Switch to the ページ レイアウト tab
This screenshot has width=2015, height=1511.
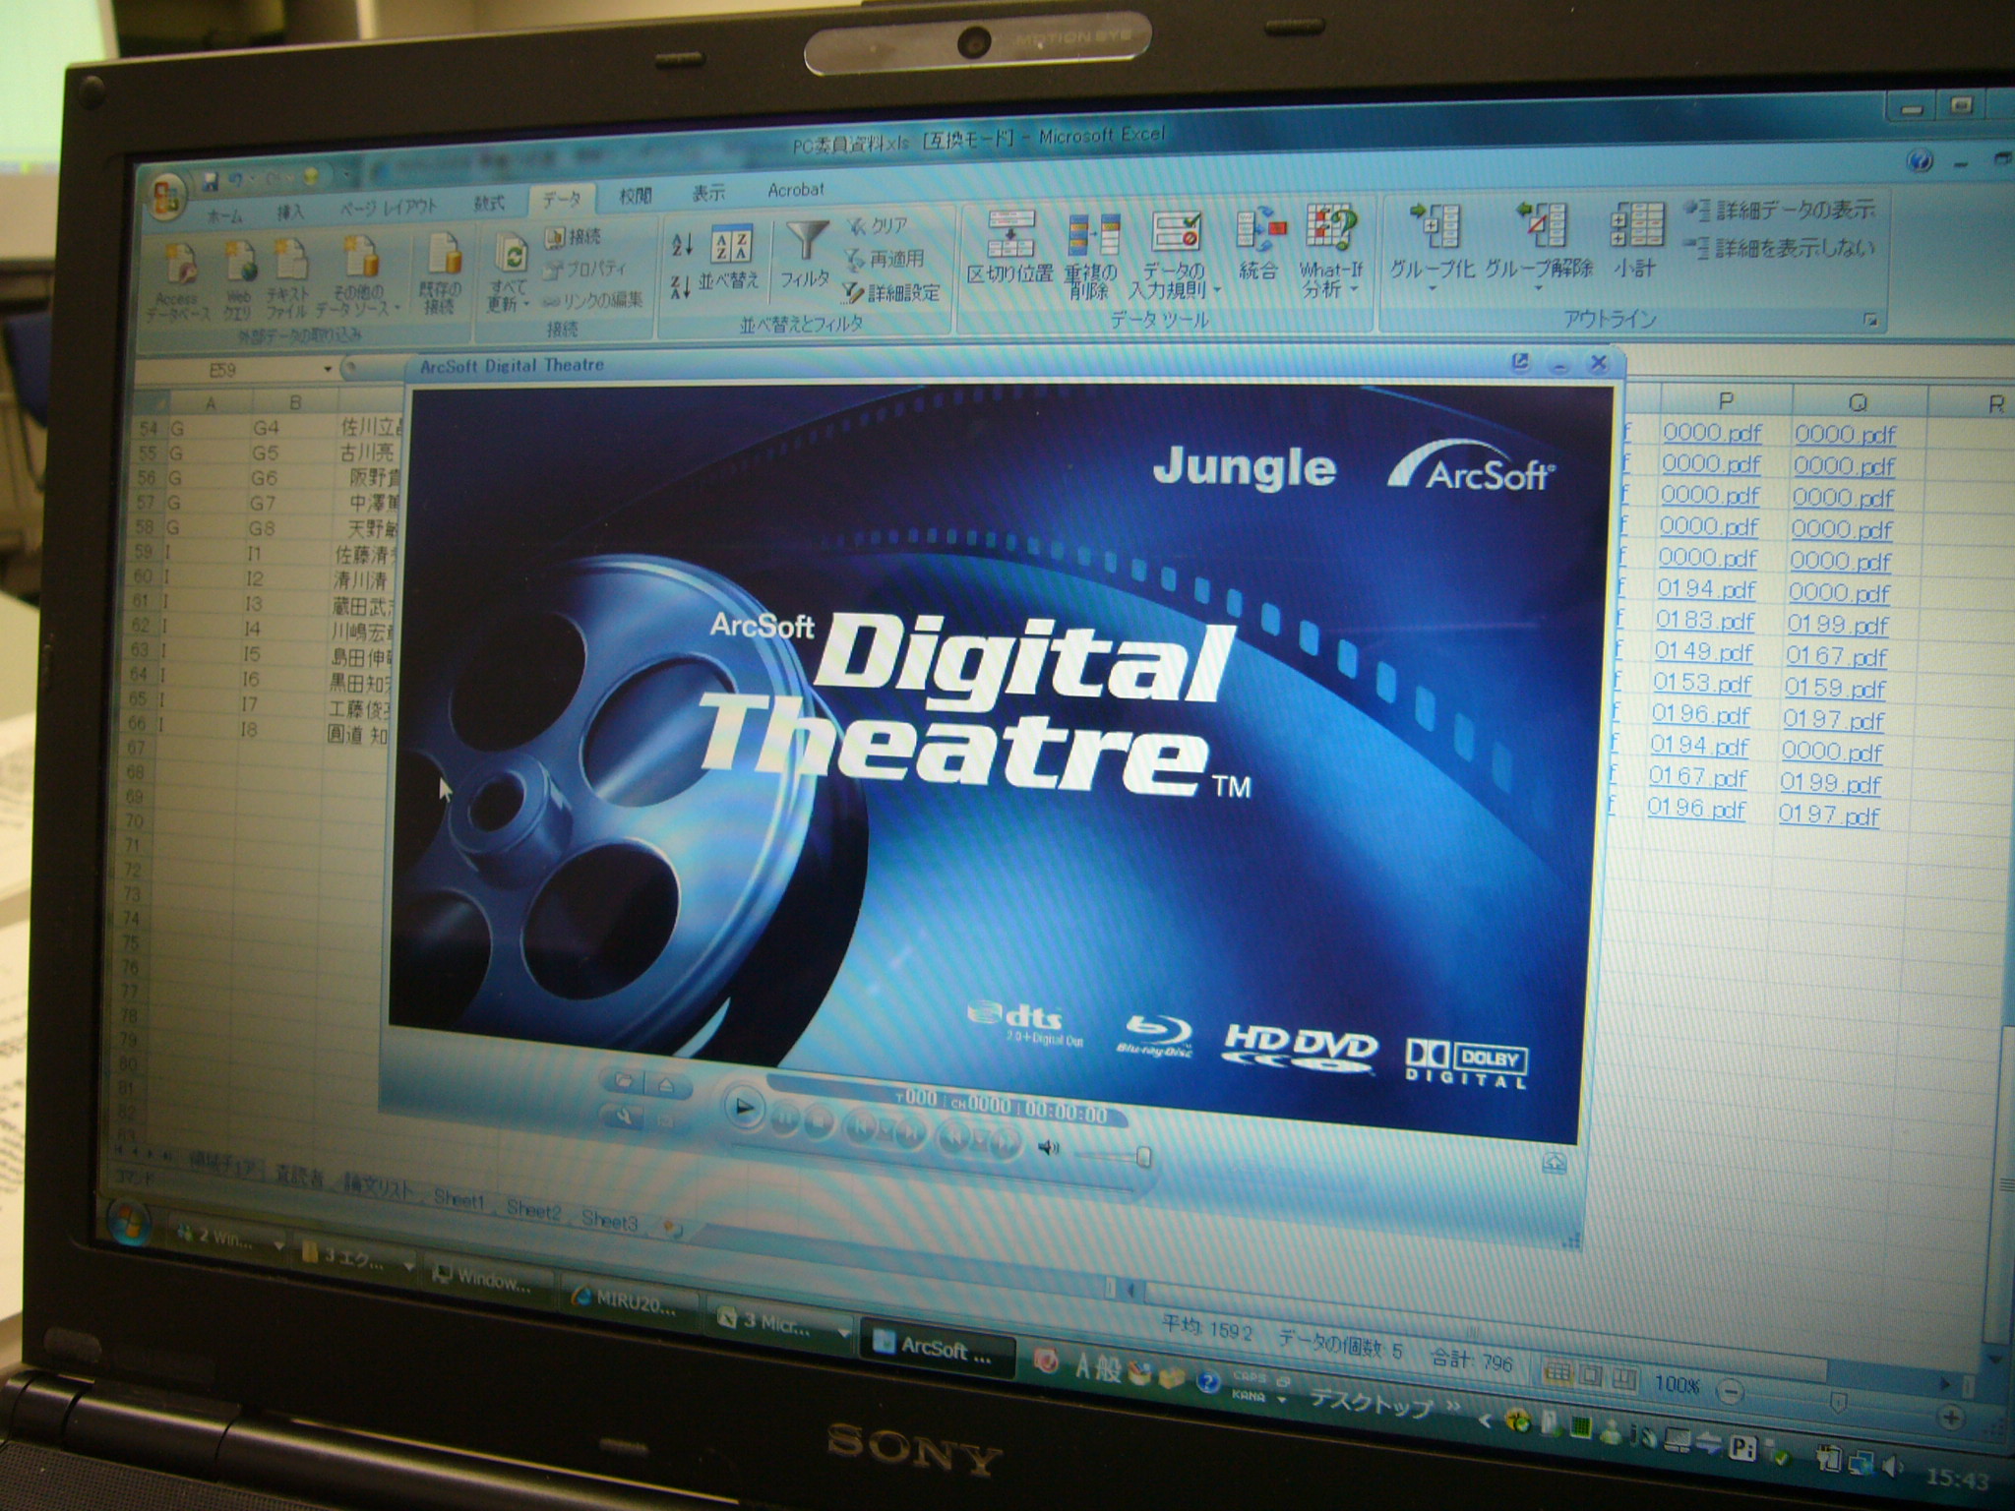coord(389,207)
